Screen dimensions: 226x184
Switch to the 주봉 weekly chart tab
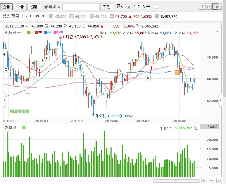point(20,7)
